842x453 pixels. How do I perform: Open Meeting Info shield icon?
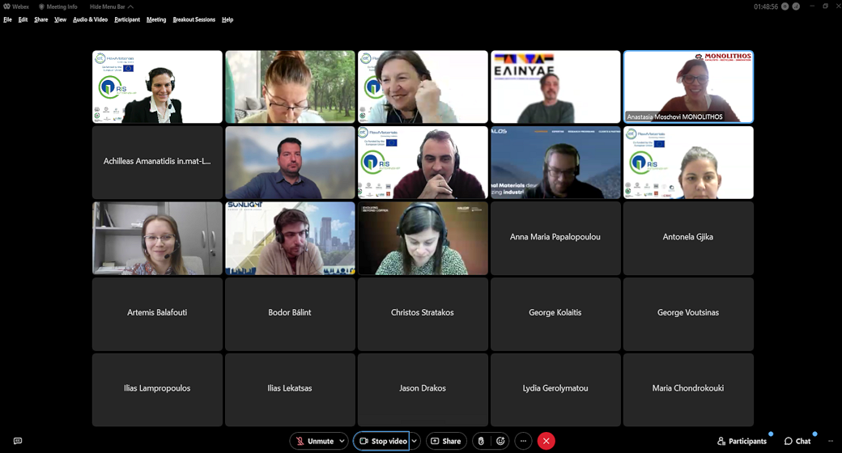point(41,6)
